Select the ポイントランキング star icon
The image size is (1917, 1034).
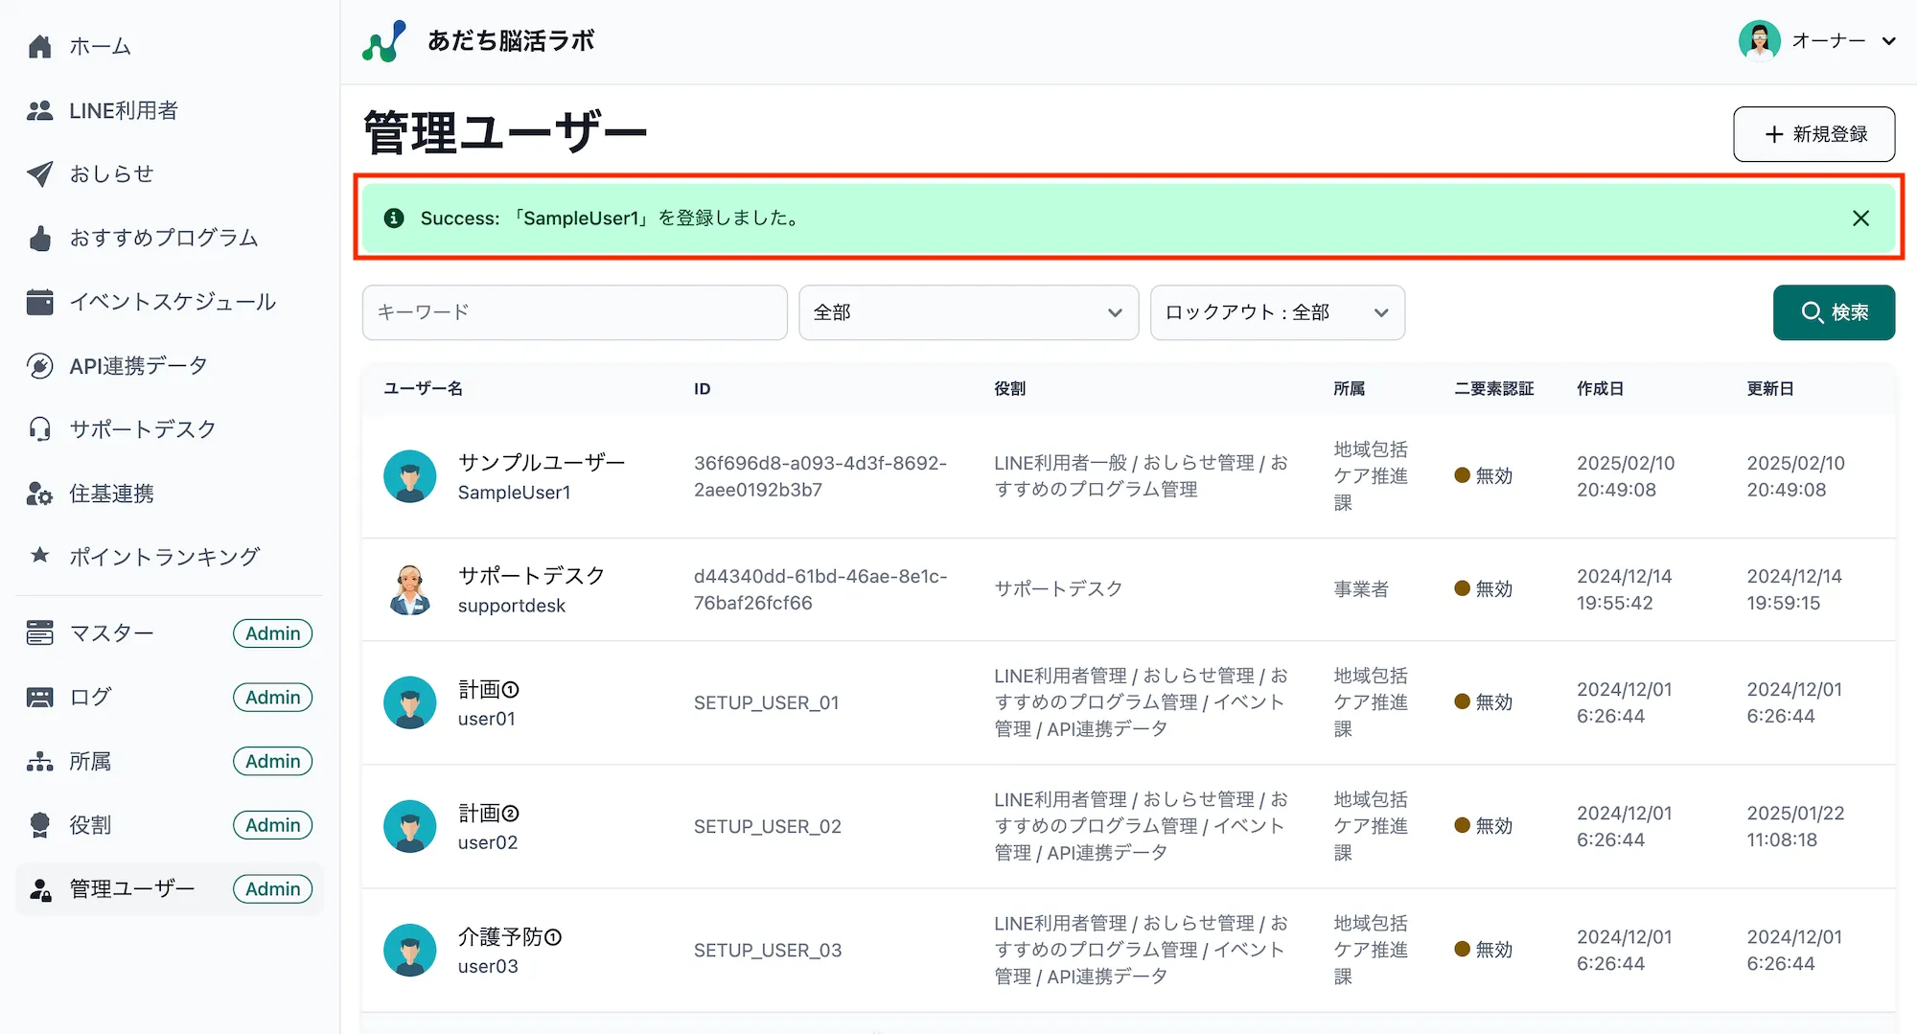coord(39,556)
